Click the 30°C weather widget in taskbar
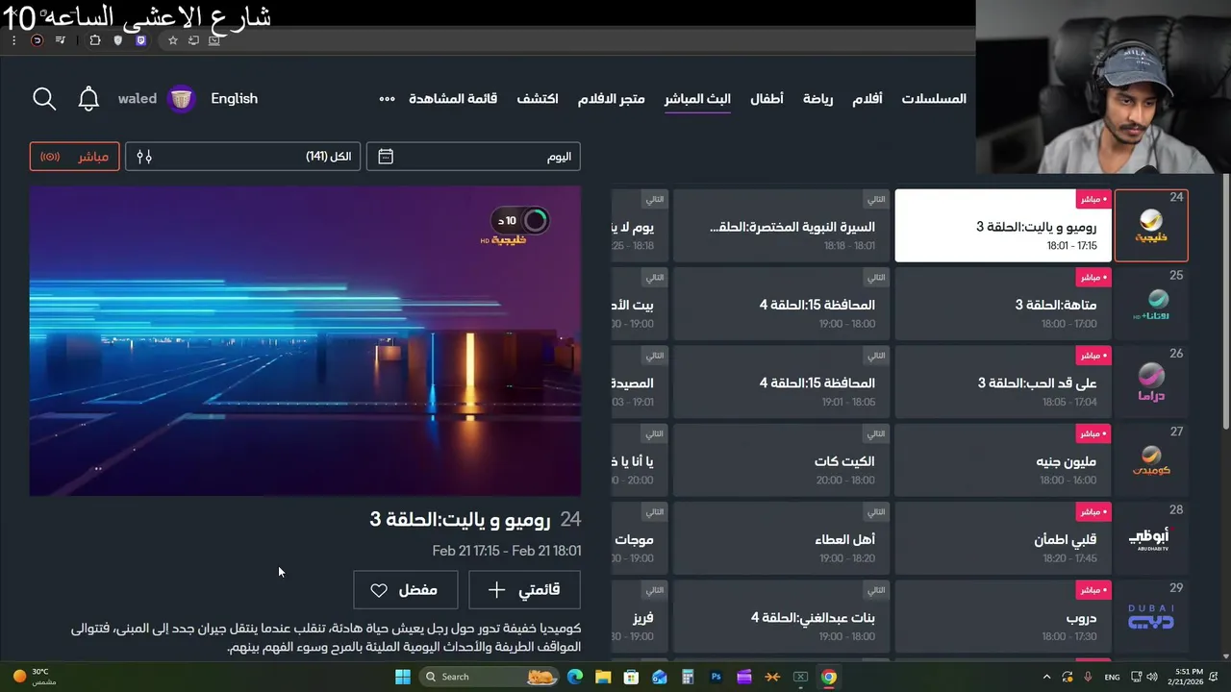Image resolution: width=1231 pixels, height=692 pixels. (34, 677)
